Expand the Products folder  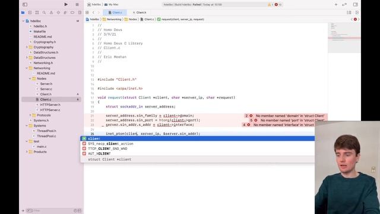27,152
